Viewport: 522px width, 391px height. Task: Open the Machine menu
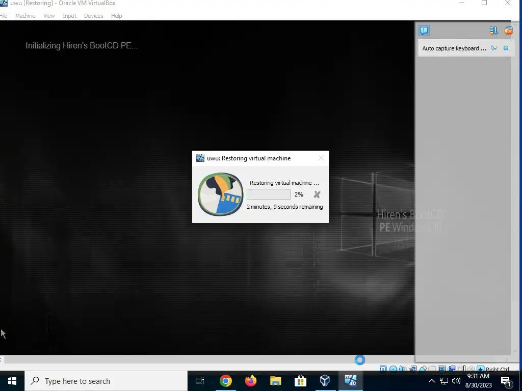(x=25, y=16)
